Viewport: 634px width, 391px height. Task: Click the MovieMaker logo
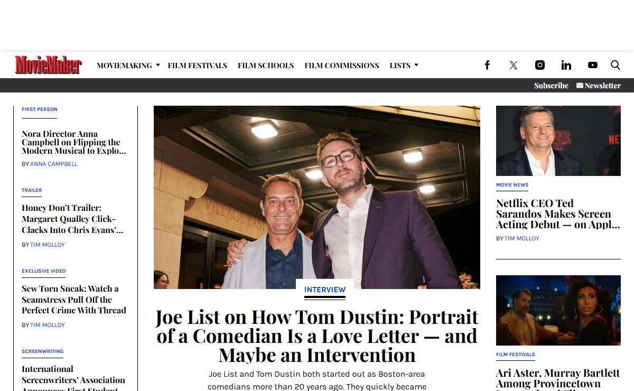point(48,65)
